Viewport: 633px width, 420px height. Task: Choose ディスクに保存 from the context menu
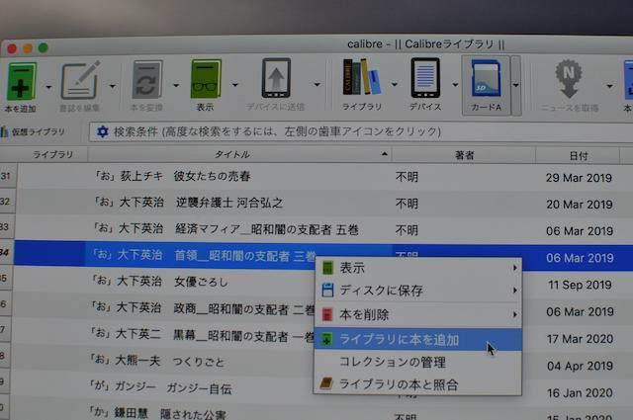point(417,291)
